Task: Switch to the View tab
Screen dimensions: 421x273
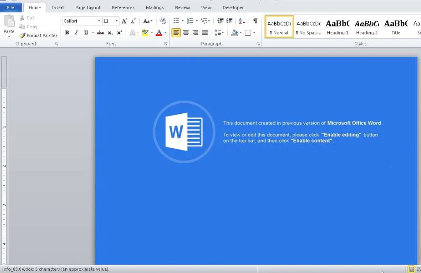Action: pyautogui.click(x=206, y=7)
